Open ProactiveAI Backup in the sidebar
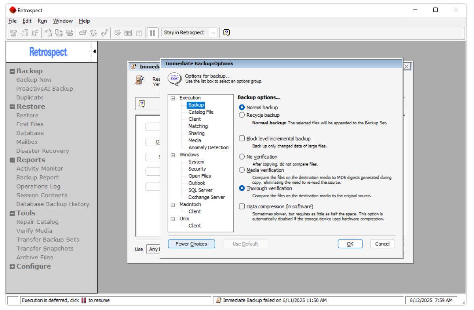 (x=45, y=89)
